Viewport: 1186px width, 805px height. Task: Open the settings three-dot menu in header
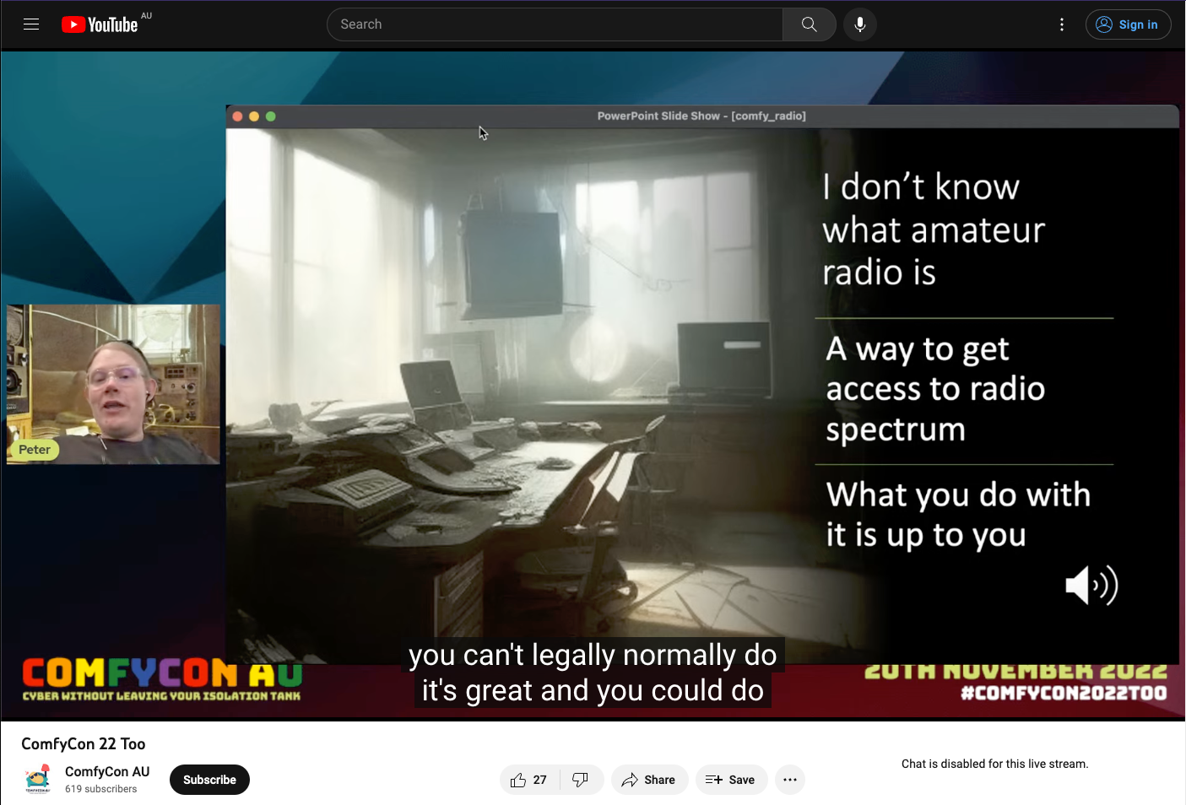1061,24
